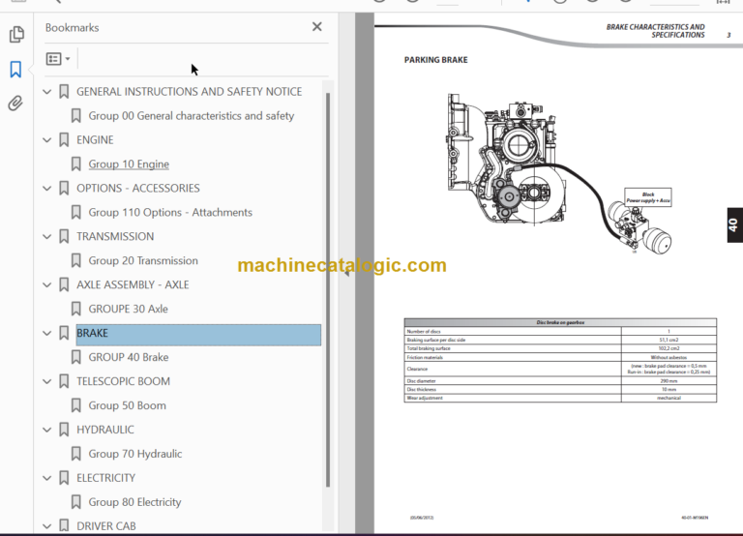
Task: Open Group 20 Transmission bookmark
Action: click(x=143, y=260)
